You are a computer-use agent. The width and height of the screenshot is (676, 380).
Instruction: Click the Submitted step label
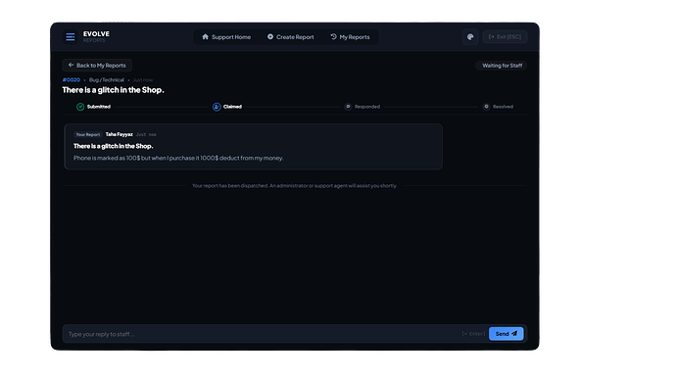[x=99, y=107]
